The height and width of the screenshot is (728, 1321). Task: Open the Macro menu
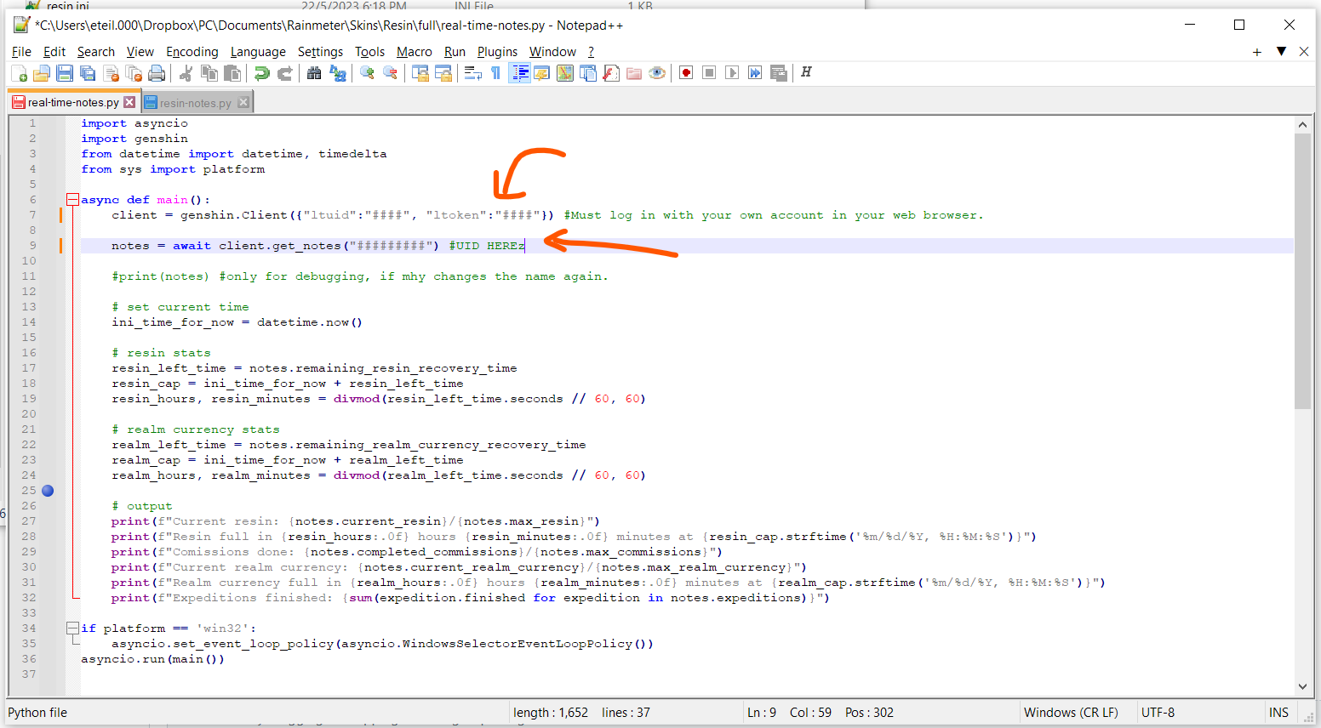pyautogui.click(x=415, y=52)
